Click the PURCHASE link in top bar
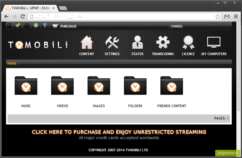The height and width of the screenshot is (158, 242). (x=69, y=26)
